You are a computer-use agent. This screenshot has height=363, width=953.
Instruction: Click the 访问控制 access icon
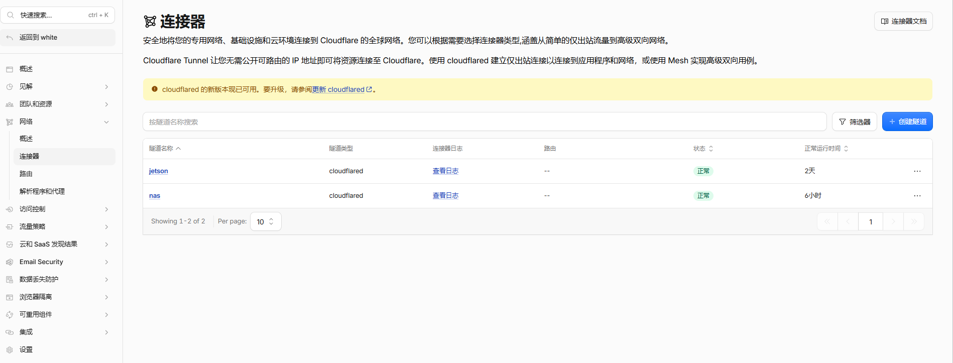point(10,209)
